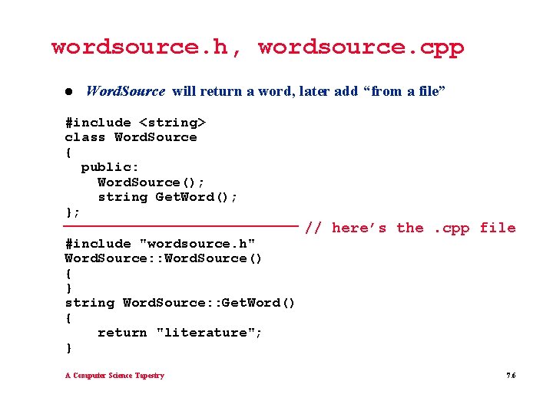Click the "public:" access specifier line

point(110,167)
